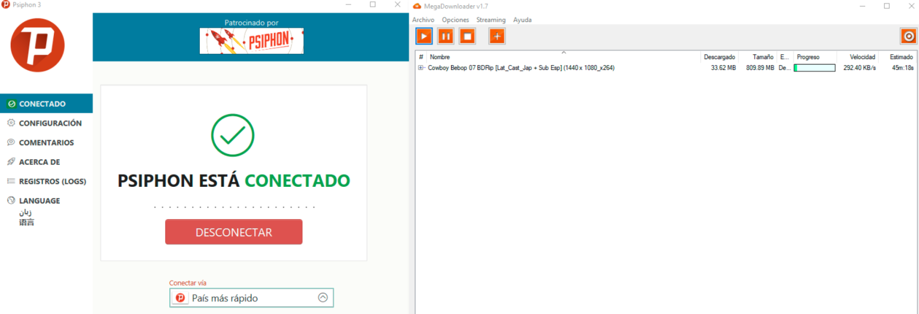Click the rocket icon beside ACERCA DE

[x=11, y=162]
